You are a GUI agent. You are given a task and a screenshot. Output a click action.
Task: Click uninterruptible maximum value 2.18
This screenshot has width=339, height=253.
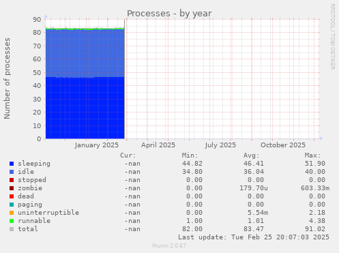pyautogui.click(x=317, y=213)
